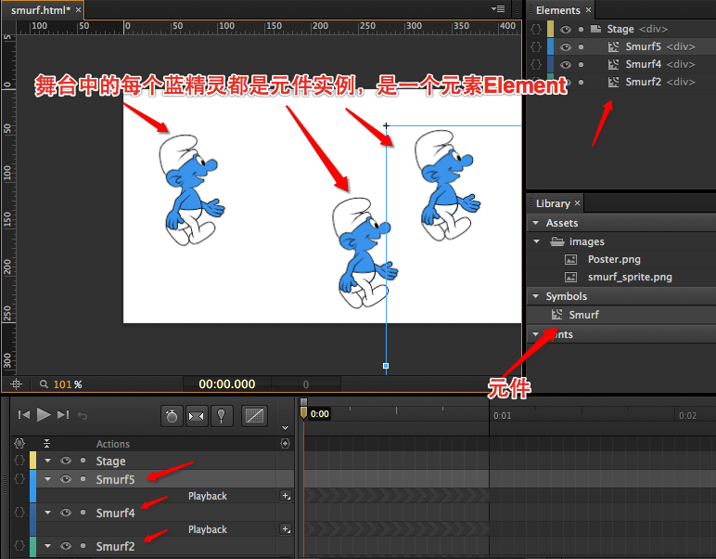Screen dimensions: 716x559
Task: Toggle visibility of Smurf4 in timeline
Action: pyautogui.click(x=66, y=513)
